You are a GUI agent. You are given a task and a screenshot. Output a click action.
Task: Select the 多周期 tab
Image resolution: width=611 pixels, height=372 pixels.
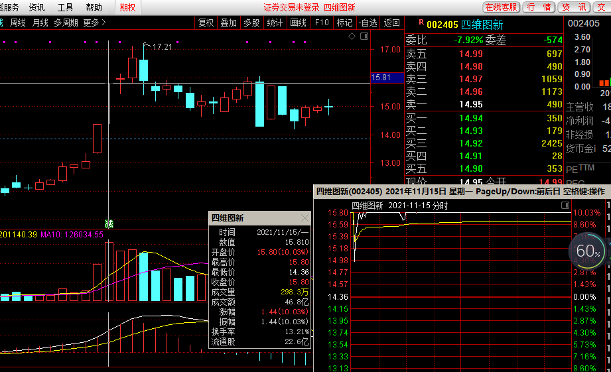point(66,23)
